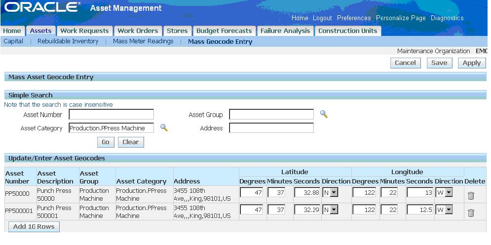Screen dimensions: 491x245
Task: Click the Oracle logo
Action: pos(42,7)
